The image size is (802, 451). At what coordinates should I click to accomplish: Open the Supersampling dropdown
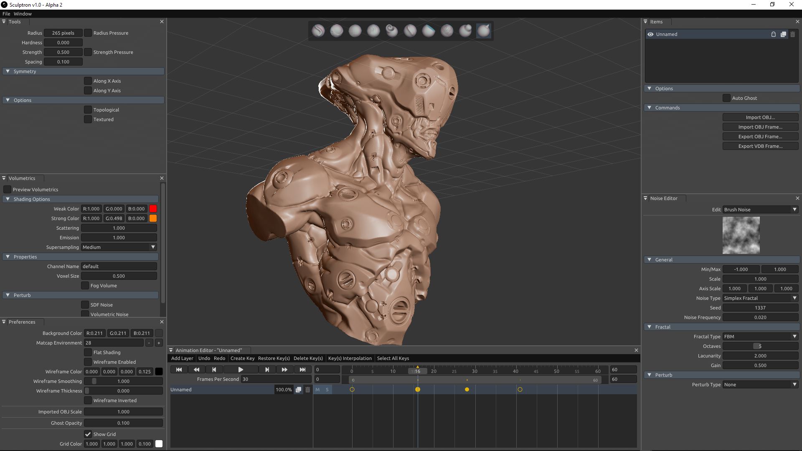pos(119,247)
